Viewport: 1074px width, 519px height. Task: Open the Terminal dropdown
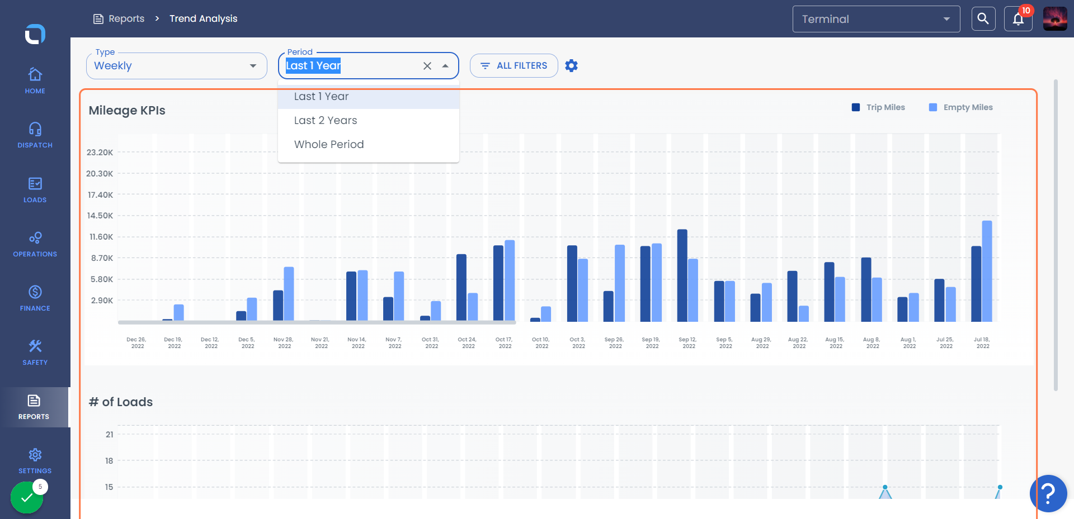(x=876, y=19)
